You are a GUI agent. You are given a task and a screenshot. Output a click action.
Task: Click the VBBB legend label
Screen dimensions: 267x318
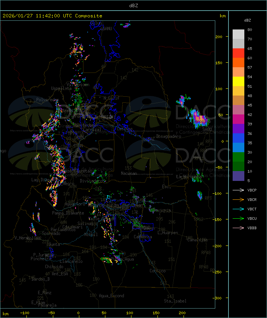tap(252, 228)
